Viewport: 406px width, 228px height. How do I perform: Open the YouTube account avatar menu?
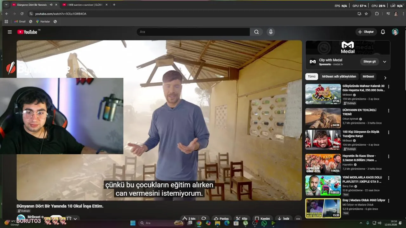pyautogui.click(x=395, y=32)
